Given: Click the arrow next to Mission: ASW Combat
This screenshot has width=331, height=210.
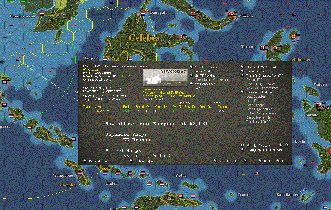Looking at the screenshot, I should point(242,67).
